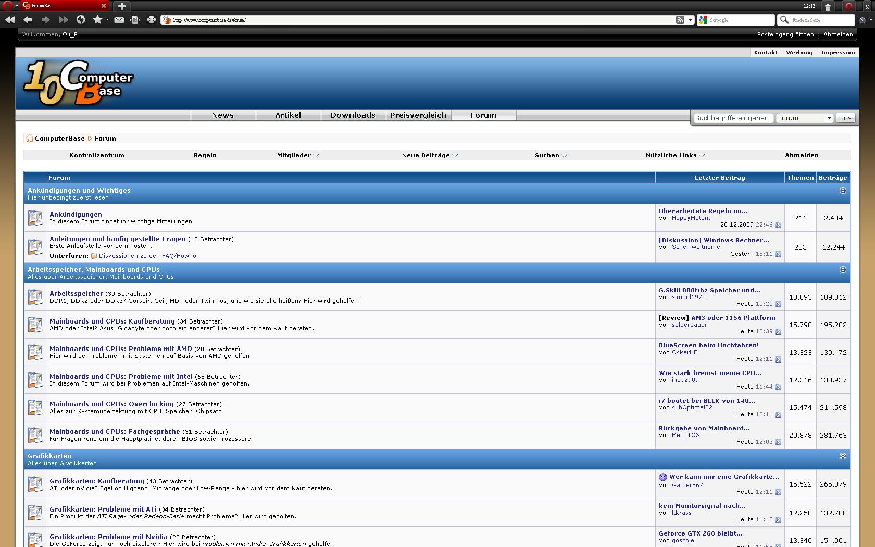Switch to the News tab

pyautogui.click(x=223, y=115)
